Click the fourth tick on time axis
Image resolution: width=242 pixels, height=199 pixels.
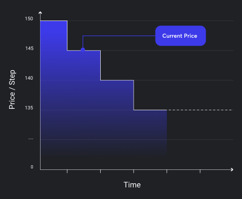click(x=167, y=171)
